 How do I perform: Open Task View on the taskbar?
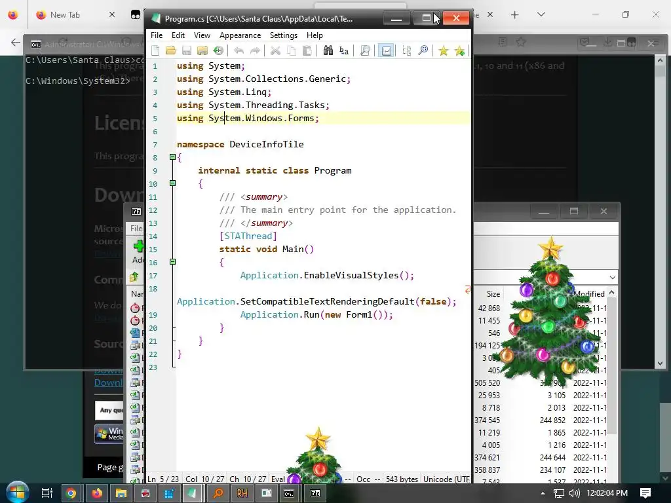point(47,493)
